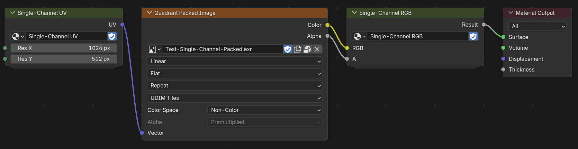Collapse the Material Output node
This screenshot has height=149, width=578.
[x=511, y=13]
